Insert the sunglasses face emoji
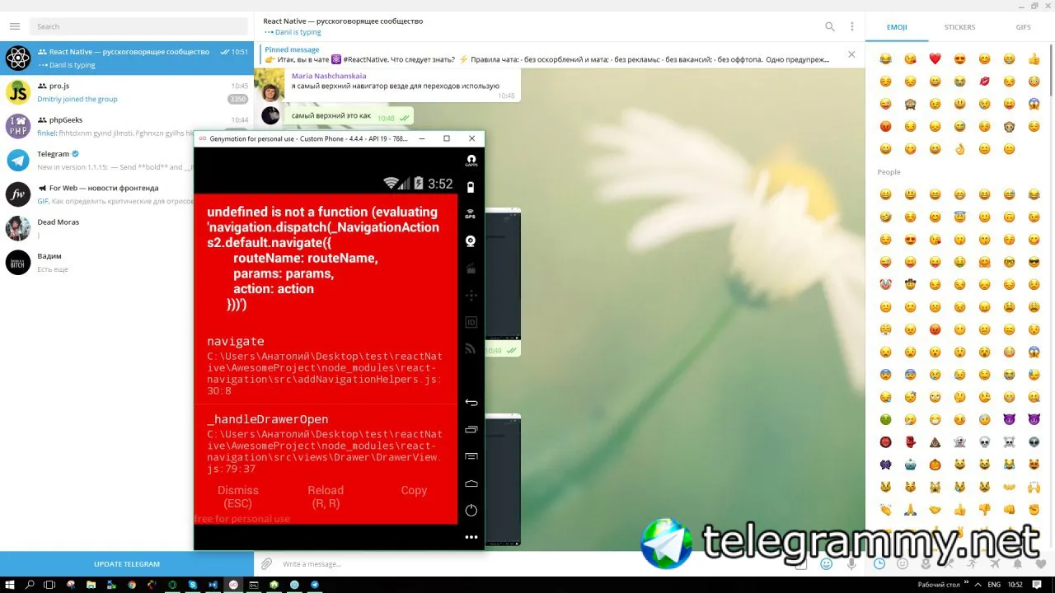The width and height of the screenshot is (1055, 593). [1034, 262]
